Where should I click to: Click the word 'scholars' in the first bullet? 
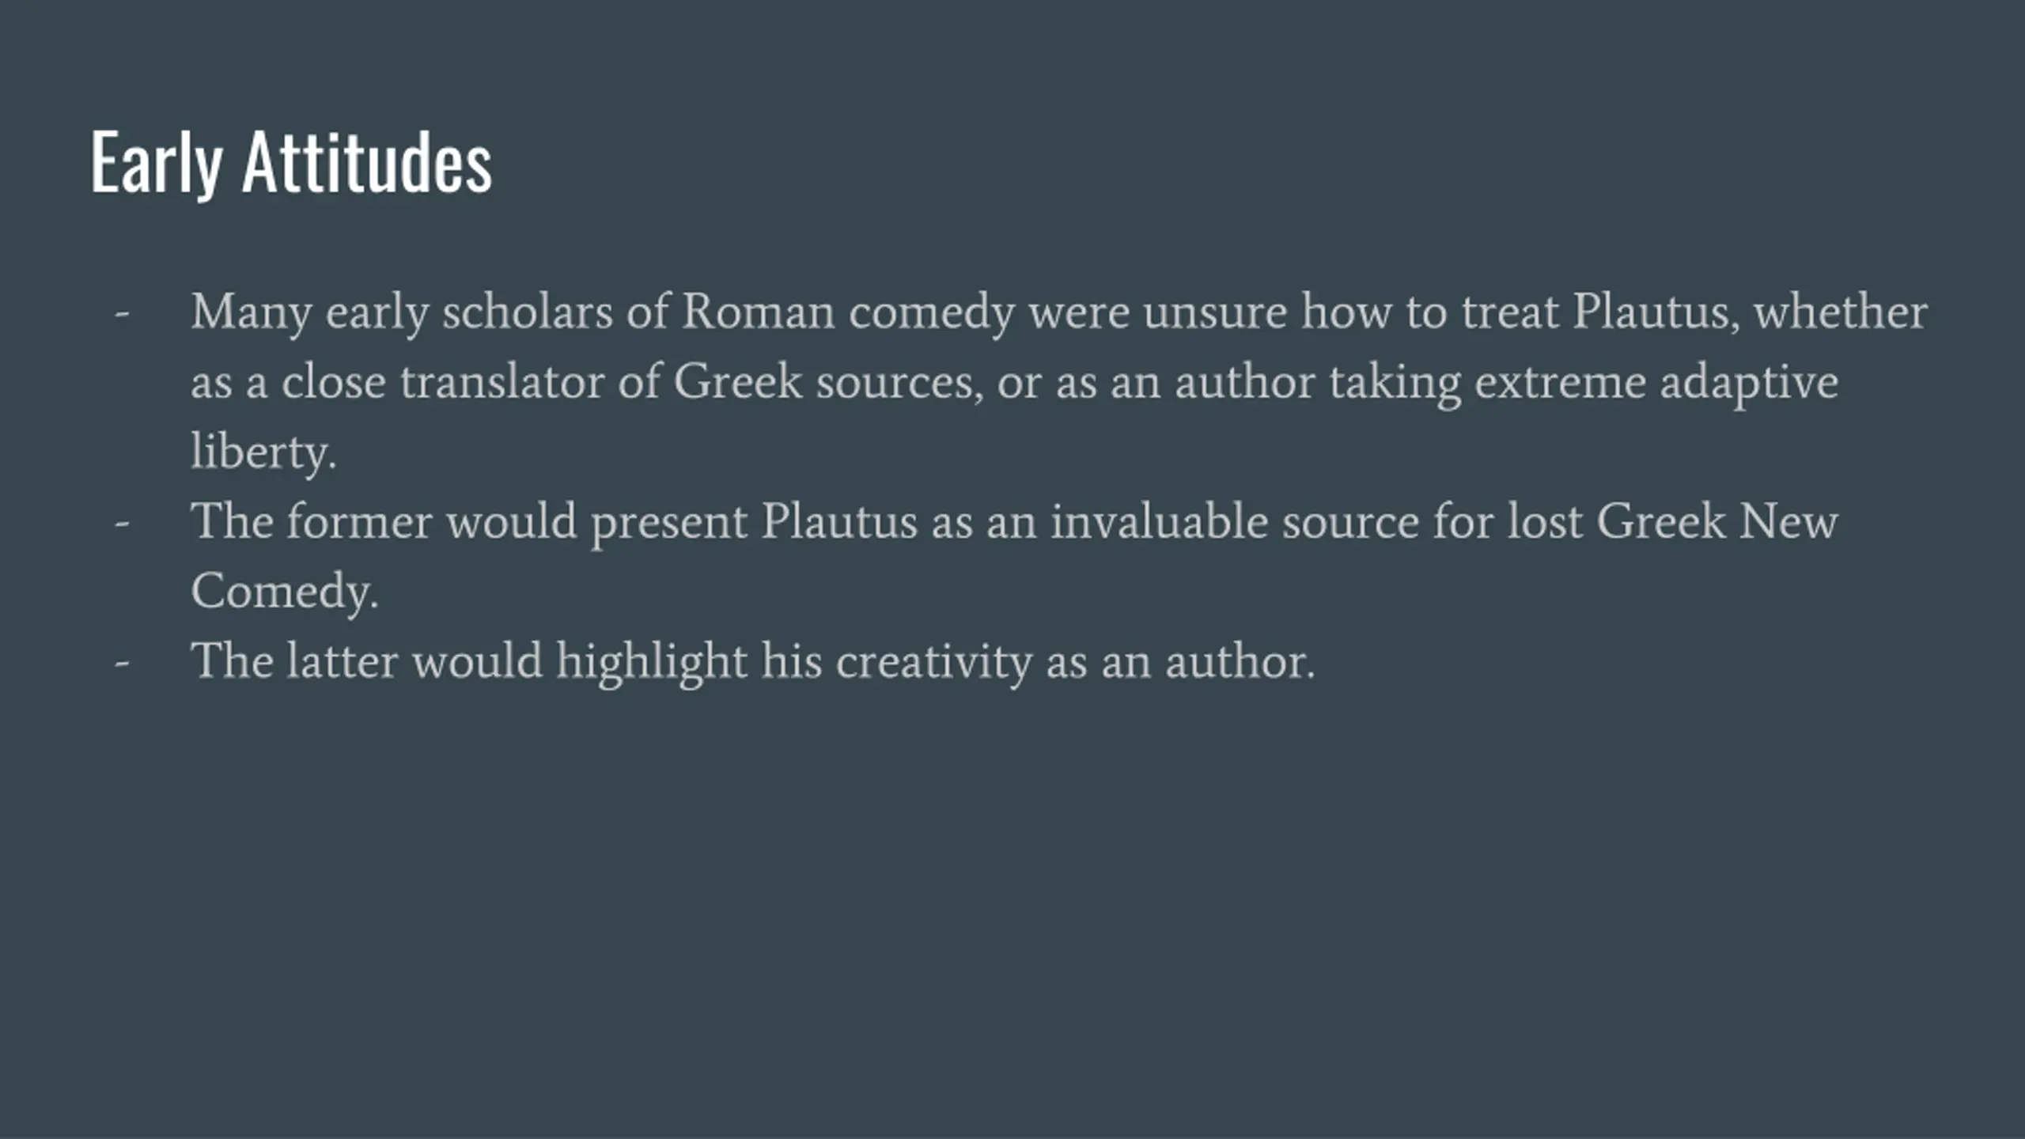pyautogui.click(x=527, y=312)
